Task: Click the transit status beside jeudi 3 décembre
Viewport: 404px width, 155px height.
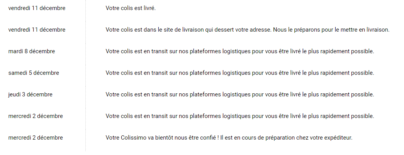Action: (x=239, y=94)
